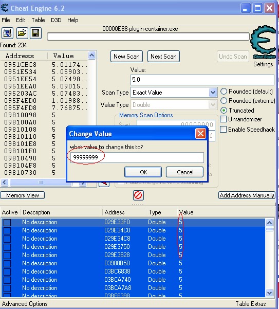Click the New Scan button
Viewport: 279px width, 309px height.
click(126, 57)
